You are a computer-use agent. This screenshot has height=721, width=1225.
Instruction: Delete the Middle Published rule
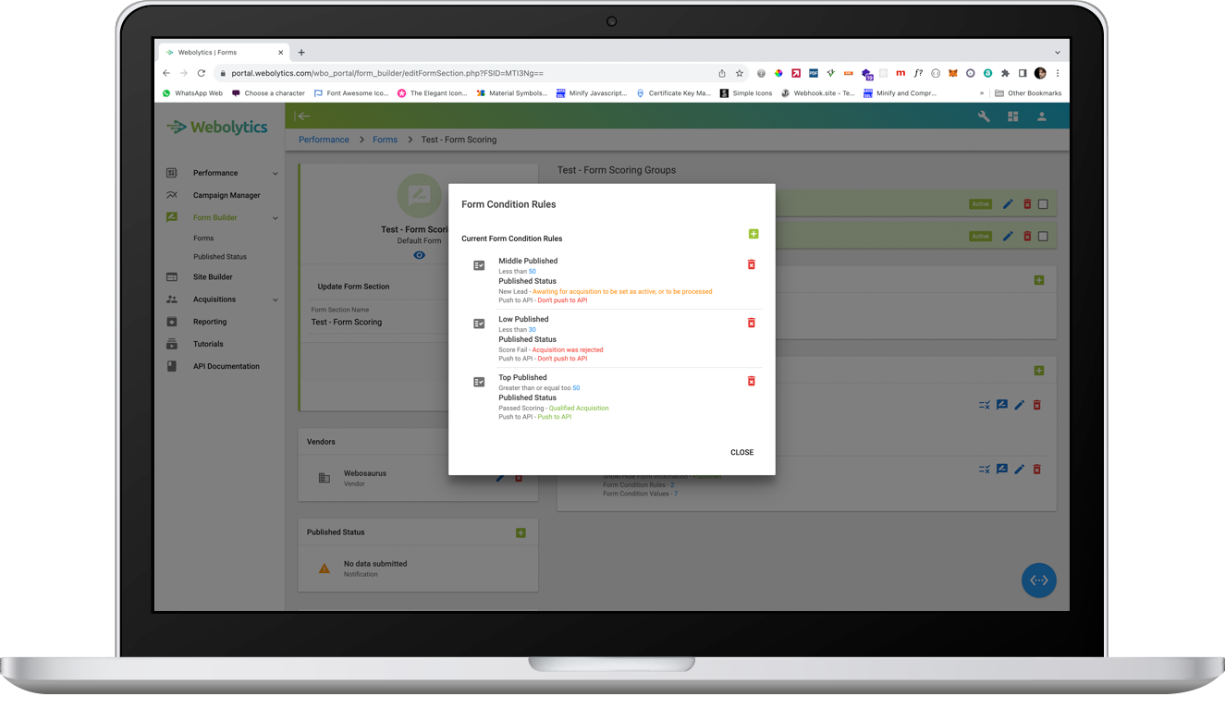[x=752, y=265]
